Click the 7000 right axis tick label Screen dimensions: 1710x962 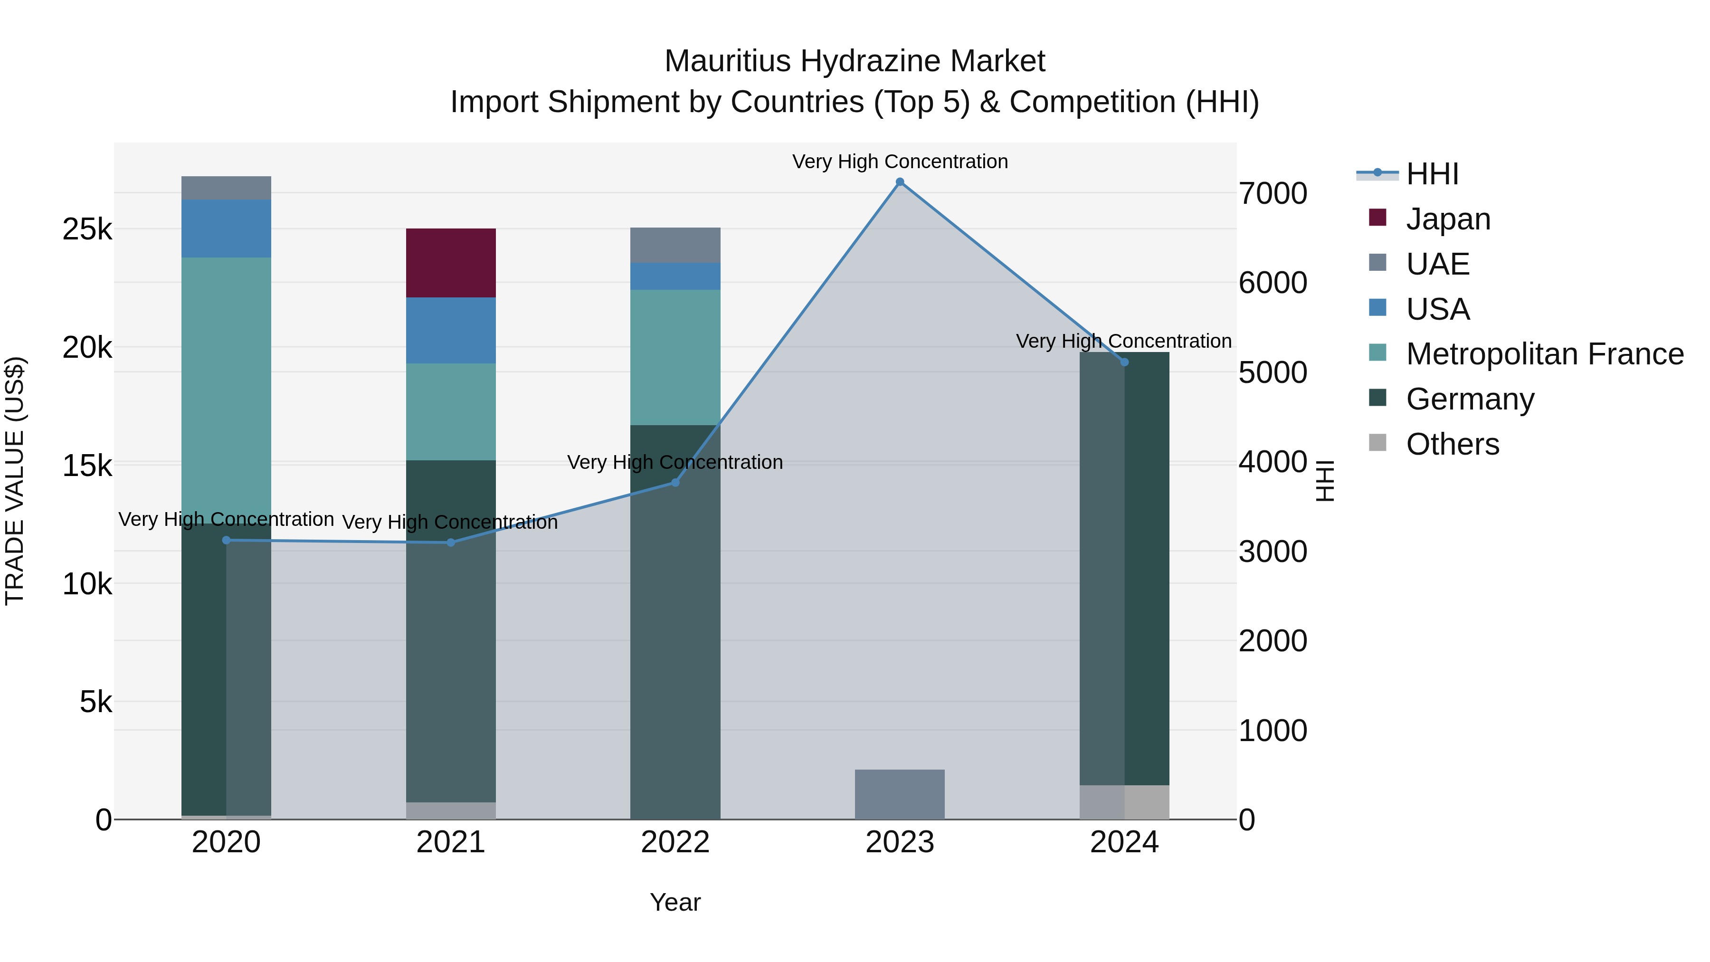(x=1273, y=193)
